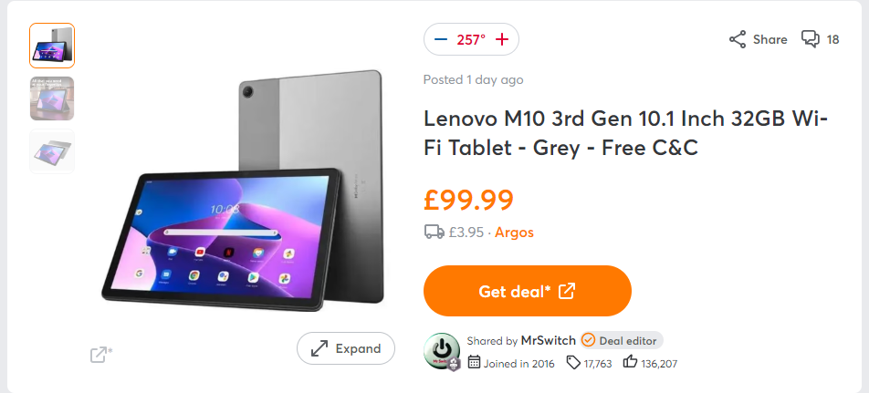This screenshot has width=869, height=393.
Task: Open the MrSwitch profile link
Action: (548, 340)
